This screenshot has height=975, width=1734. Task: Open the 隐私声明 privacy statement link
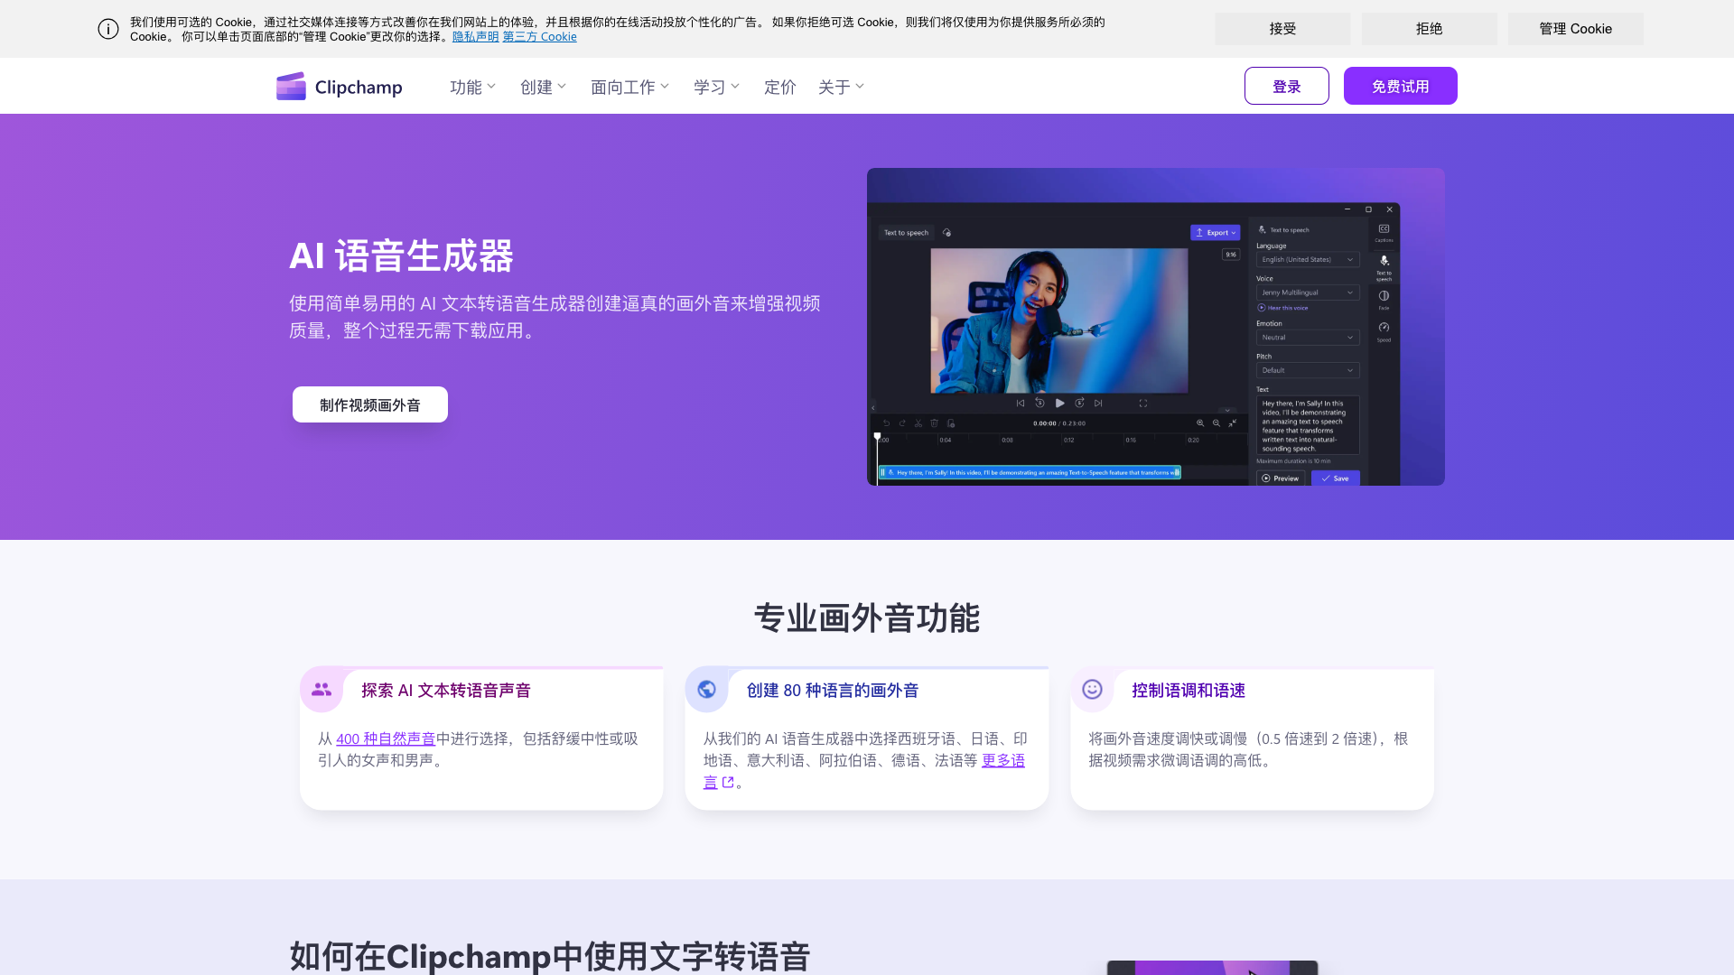click(x=476, y=37)
